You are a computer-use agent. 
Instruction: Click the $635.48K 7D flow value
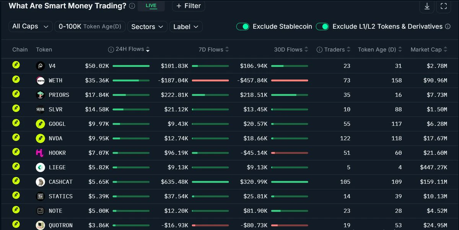click(x=174, y=182)
